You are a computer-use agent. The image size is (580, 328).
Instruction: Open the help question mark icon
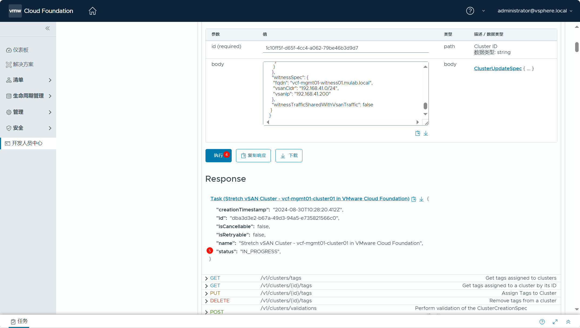[x=470, y=11]
